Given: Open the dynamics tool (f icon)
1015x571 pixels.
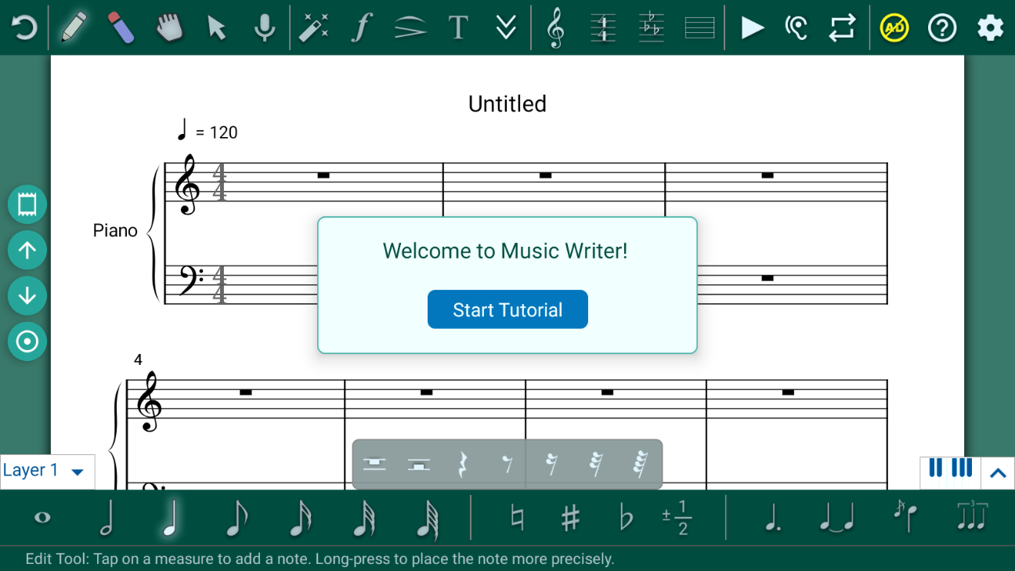Looking at the screenshot, I should (x=361, y=27).
